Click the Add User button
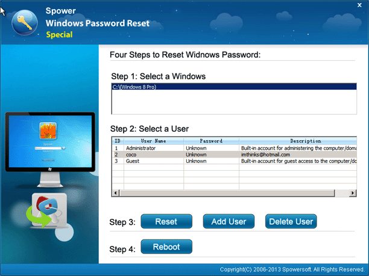Image resolution: width=369 pixels, height=276 pixels. (x=229, y=221)
